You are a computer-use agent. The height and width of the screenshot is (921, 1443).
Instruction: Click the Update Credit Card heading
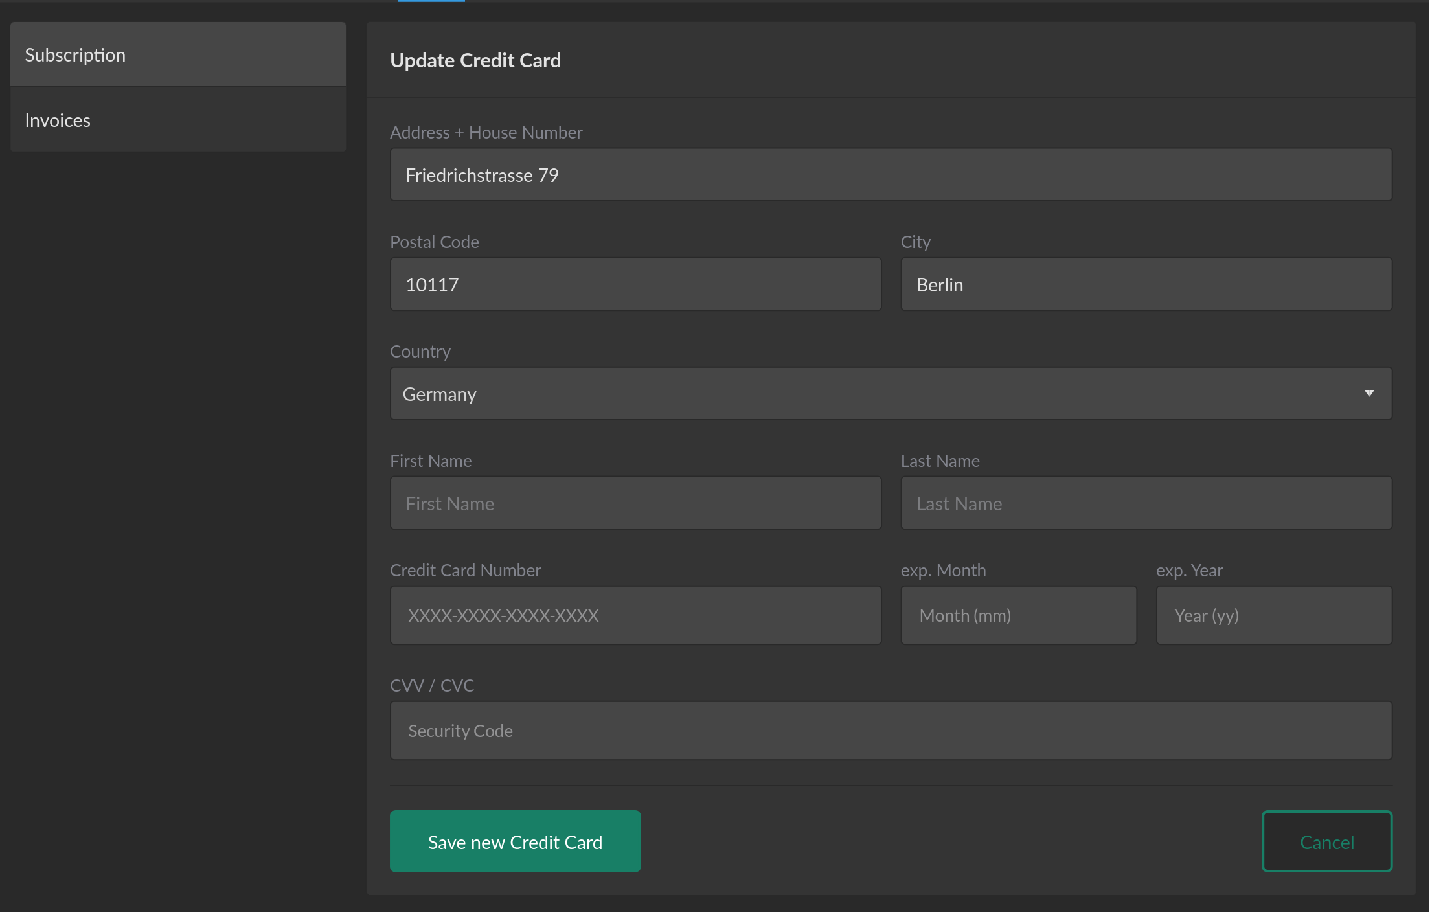point(475,60)
